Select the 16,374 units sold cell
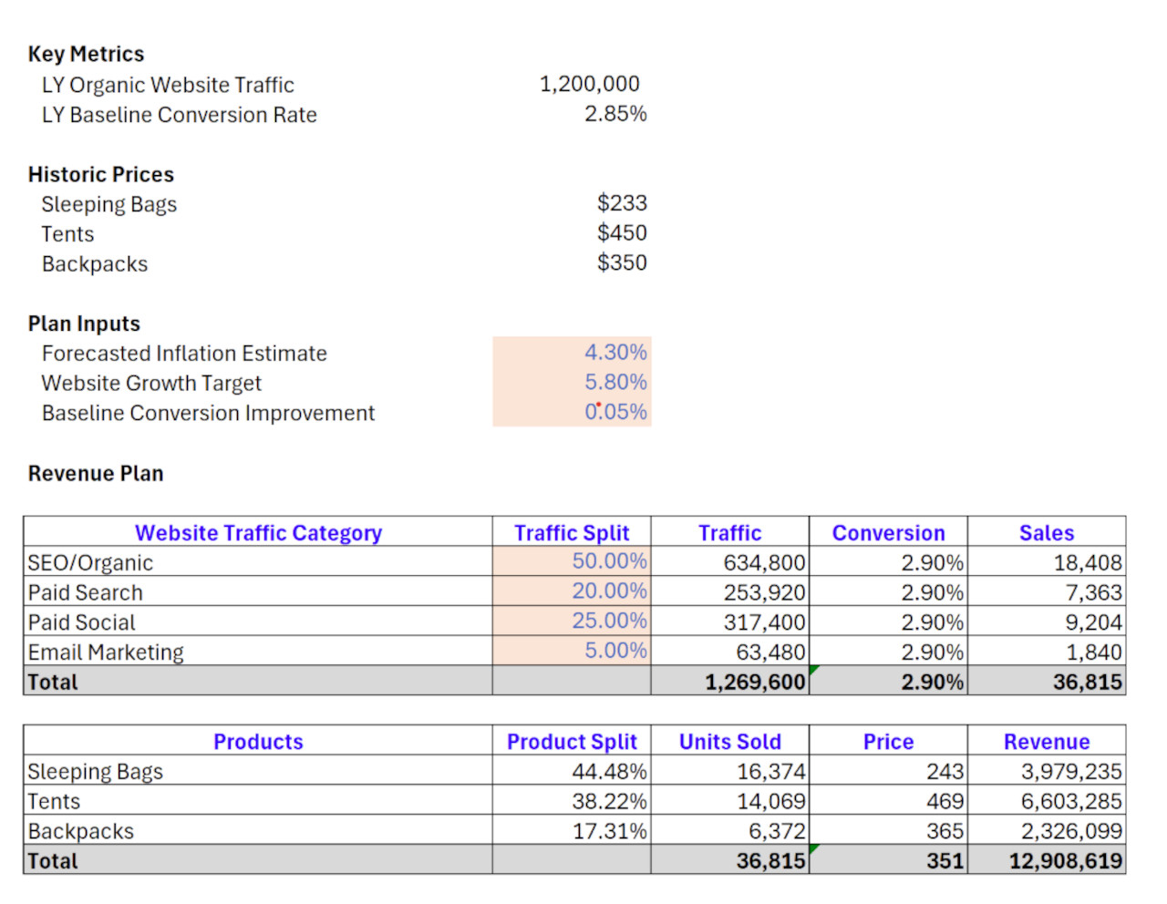The height and width of the screenshot is (904, 1167). pos(730,770)
